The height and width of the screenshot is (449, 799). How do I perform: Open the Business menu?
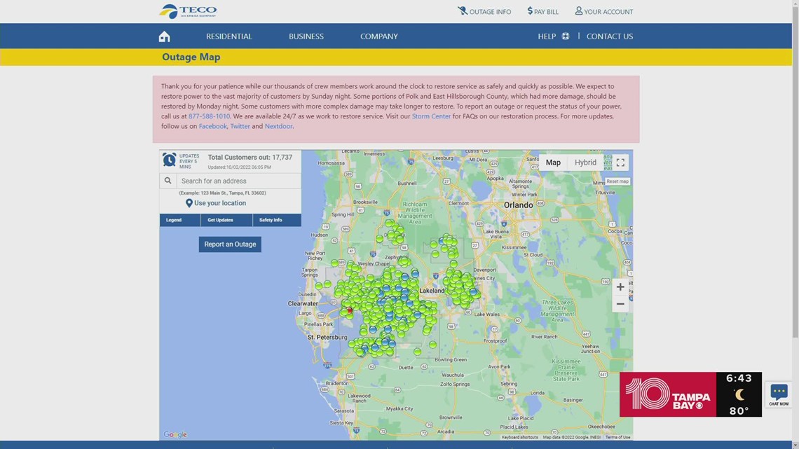pos(306,36)
